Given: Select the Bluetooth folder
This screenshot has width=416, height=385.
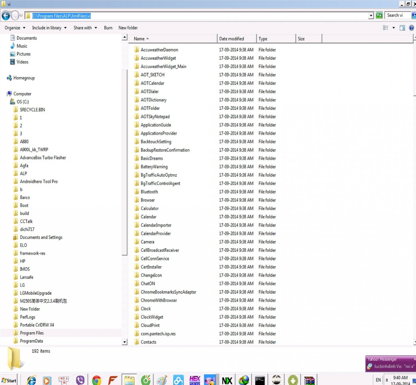Looking at the screenshot, I should pyautogui.click(x=146, y=192).
